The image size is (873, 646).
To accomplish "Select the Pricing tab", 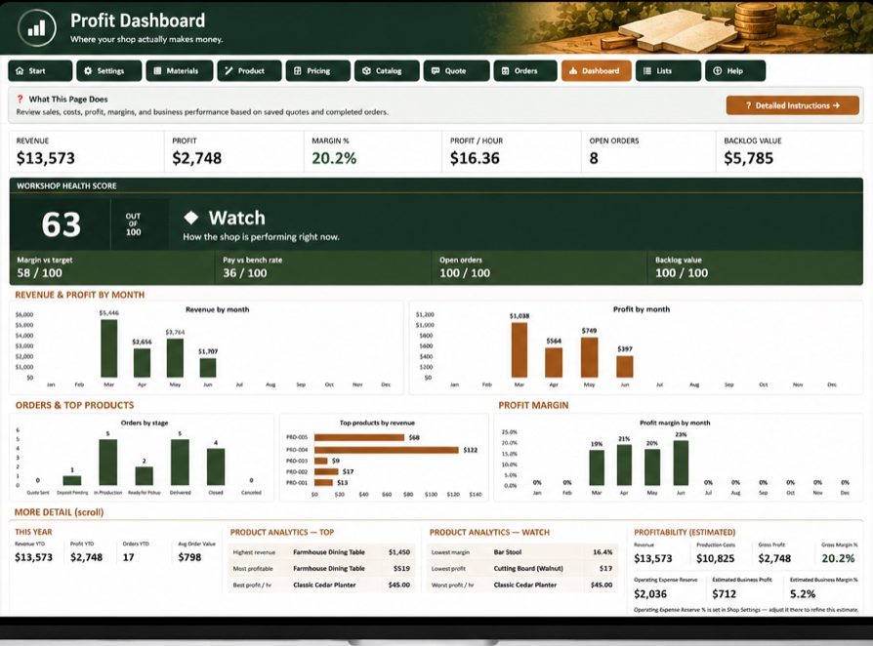I will (318, 70).
